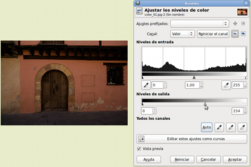Image resolution: width=251 pixels, height=167 pixels.
Task: Click the Aceptar button
Action: pos(235,159)
